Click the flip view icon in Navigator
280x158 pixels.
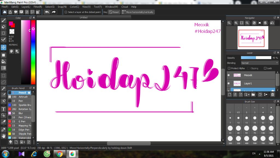pos(272,23)
